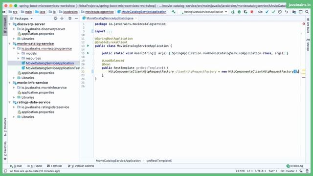Click Git: master branch in status bar
Image resolution: width=313 pixels, height=176 pixels.
(x=289, y=171)
